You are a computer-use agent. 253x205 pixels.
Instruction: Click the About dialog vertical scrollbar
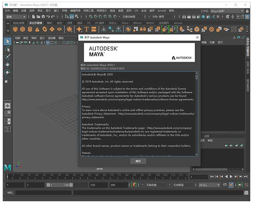[196, 112]
